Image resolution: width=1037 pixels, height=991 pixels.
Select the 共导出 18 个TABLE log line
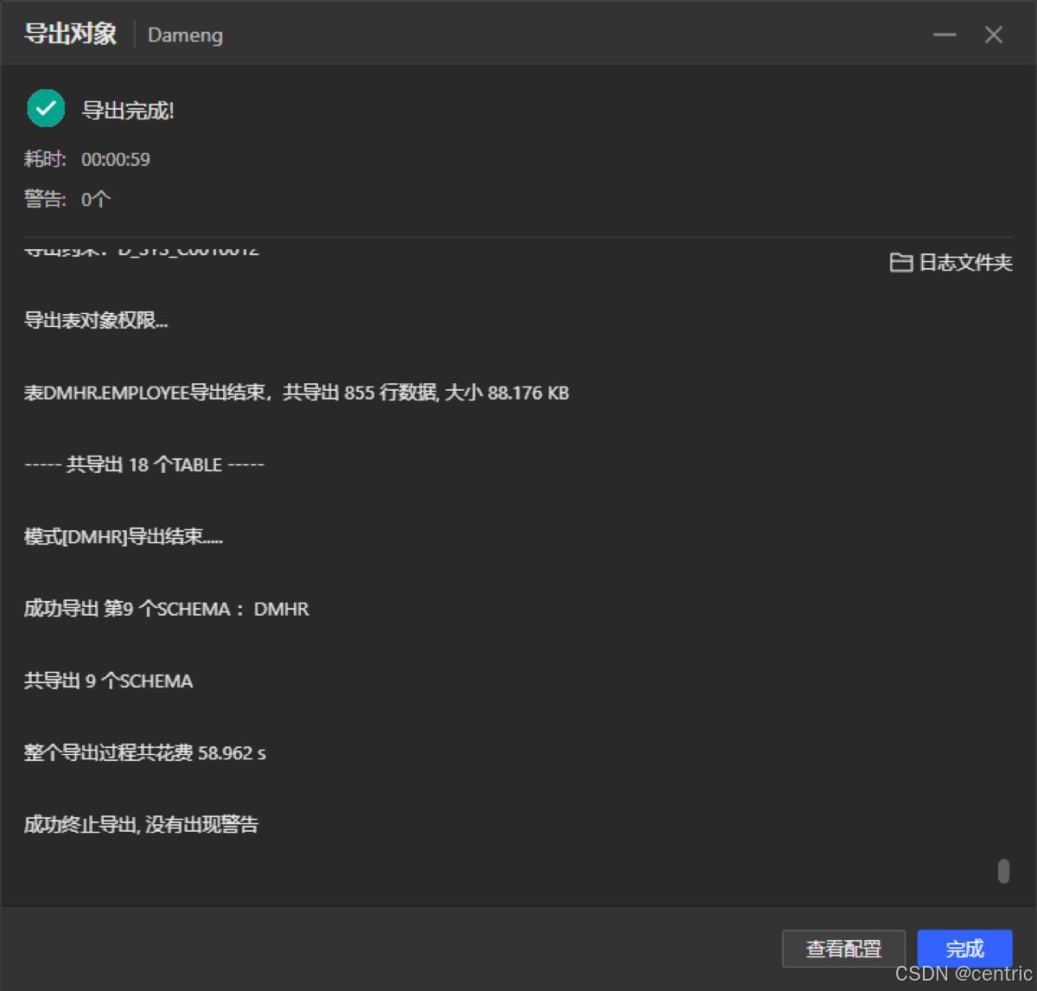pyautogui.click(x=143, y=464)
